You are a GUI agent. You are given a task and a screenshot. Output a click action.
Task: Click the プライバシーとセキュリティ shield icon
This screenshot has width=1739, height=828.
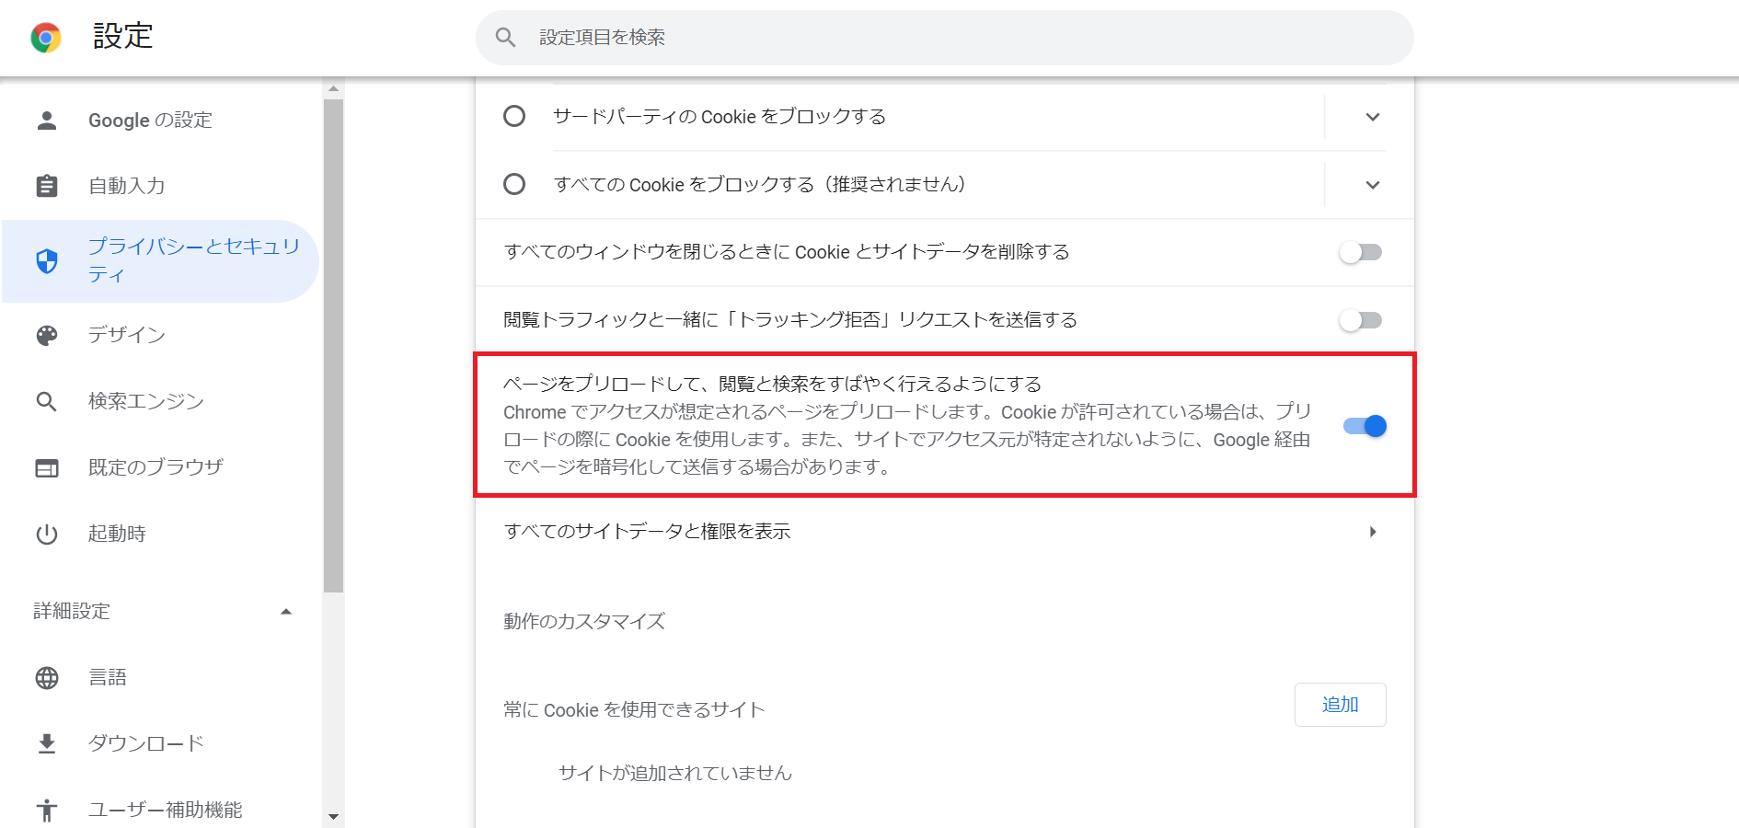tap(46, 261)
